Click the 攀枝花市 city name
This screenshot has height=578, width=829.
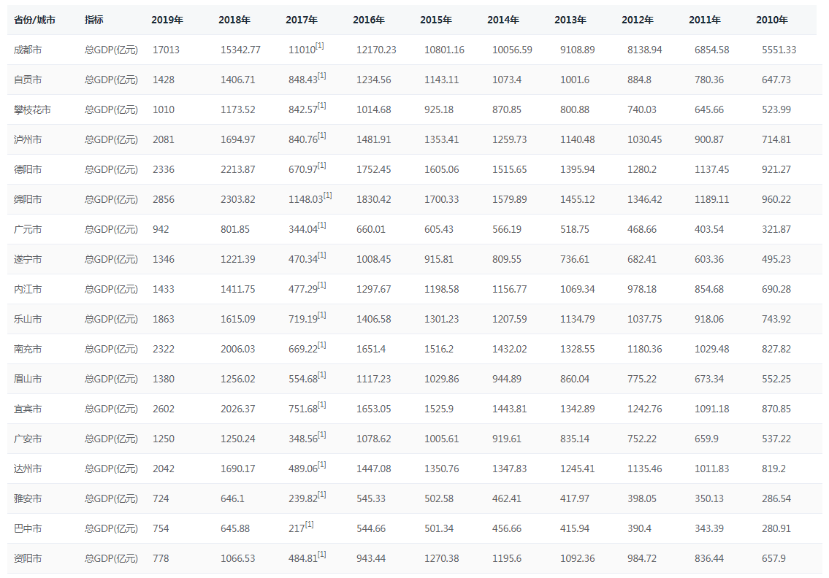click(32, 109)
